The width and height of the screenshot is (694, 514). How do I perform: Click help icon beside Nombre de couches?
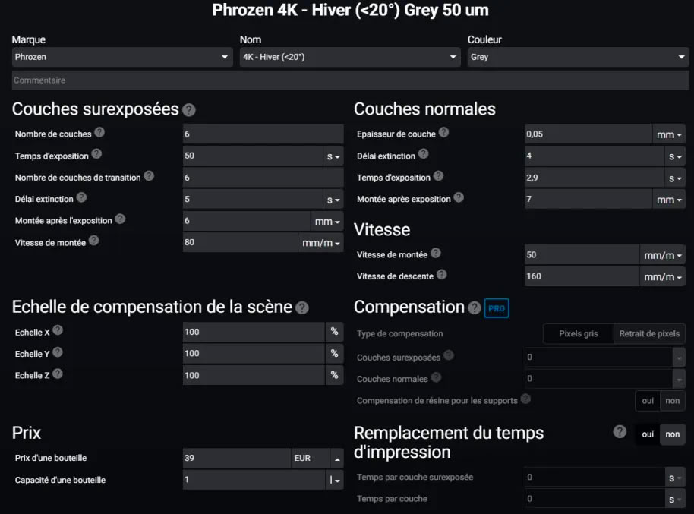(x=99, y=132)
